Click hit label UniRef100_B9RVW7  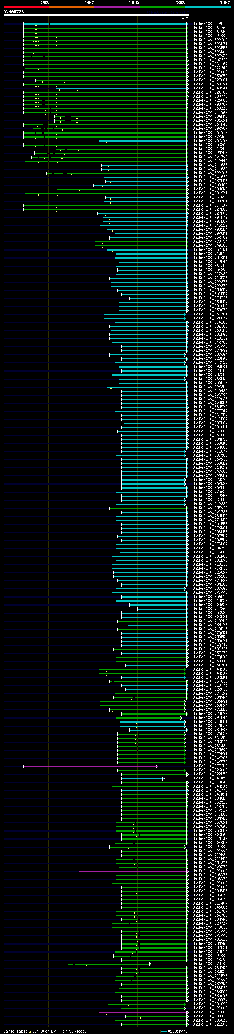click(210, 128)
